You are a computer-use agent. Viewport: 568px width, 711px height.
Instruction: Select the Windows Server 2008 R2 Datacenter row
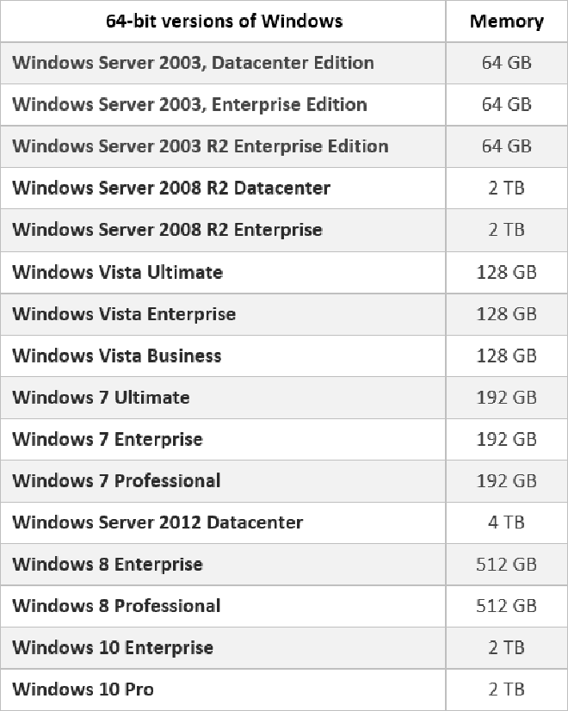tap(171, 189)
